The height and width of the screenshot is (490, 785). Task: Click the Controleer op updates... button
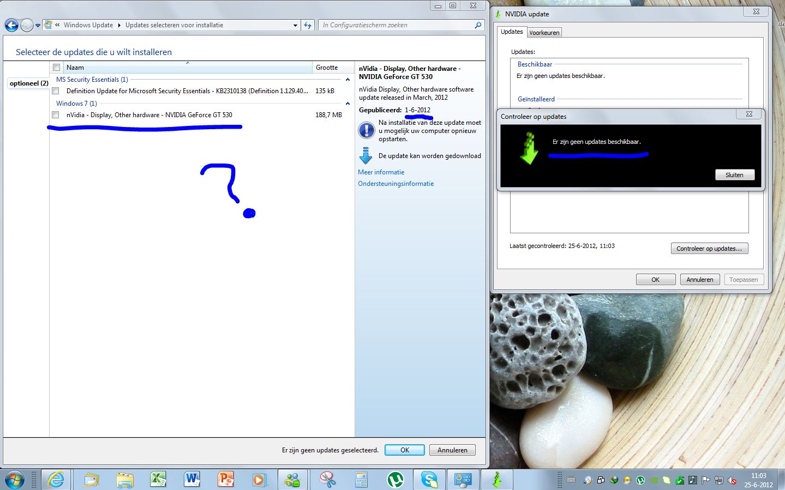point(709,249)
